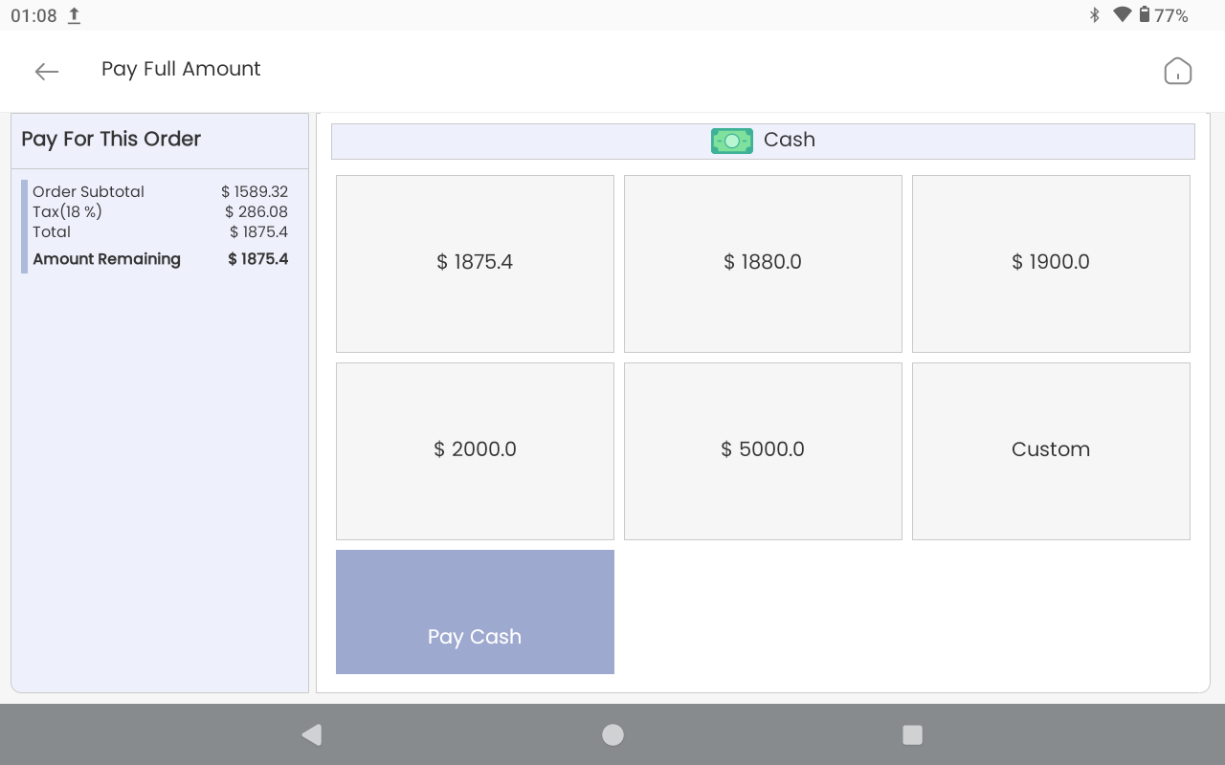
Task: Tap the Android home circle button
Action: tap(612, 734)
